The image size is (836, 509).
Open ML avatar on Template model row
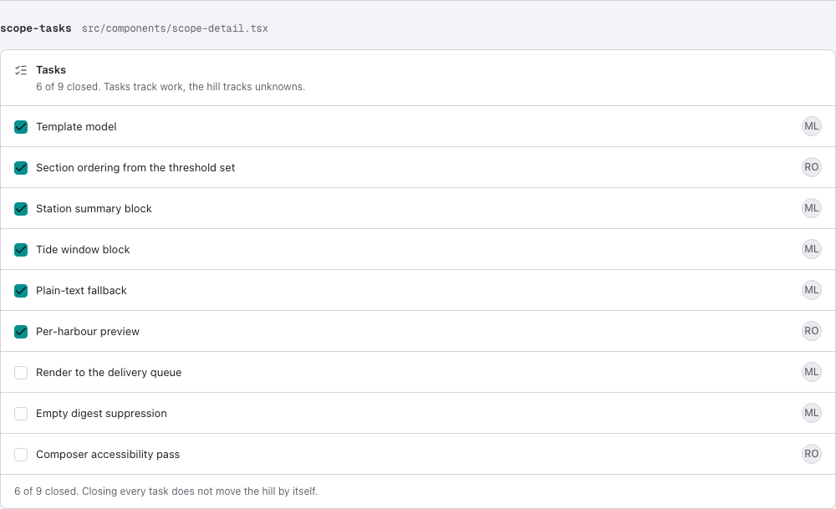point(812,126)
